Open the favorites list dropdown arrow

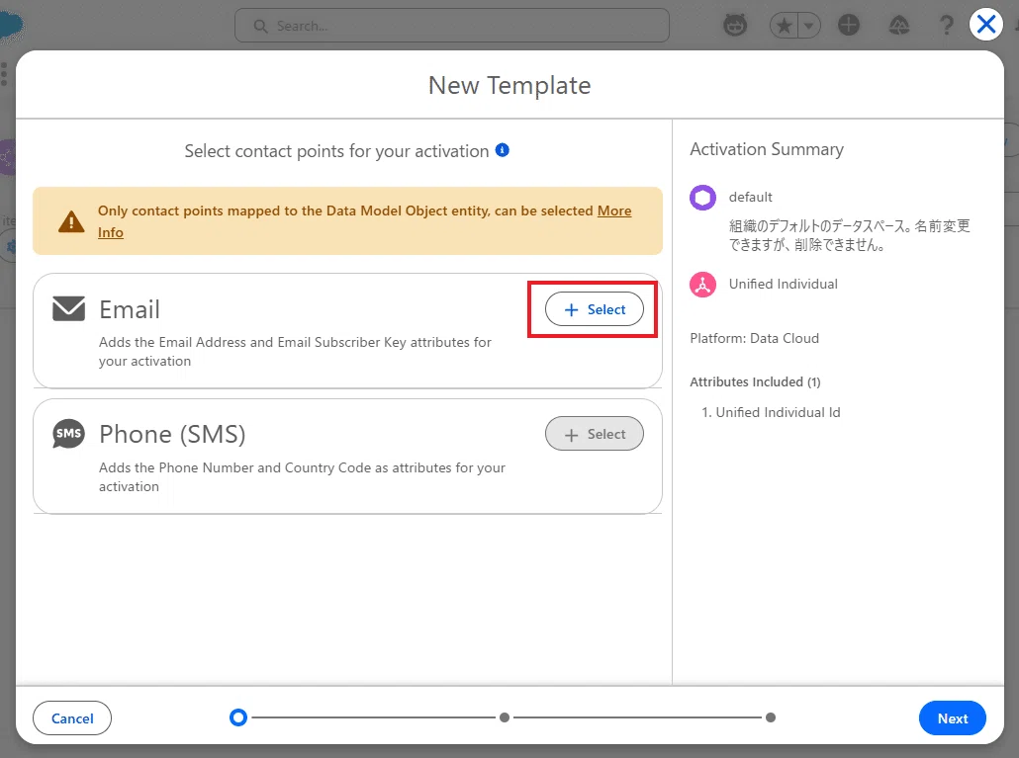pyautogui.click(x=809, y=26)
